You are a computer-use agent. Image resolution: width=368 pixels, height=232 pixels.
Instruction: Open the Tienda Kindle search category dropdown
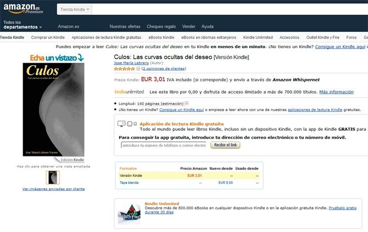tap(75, 10)
